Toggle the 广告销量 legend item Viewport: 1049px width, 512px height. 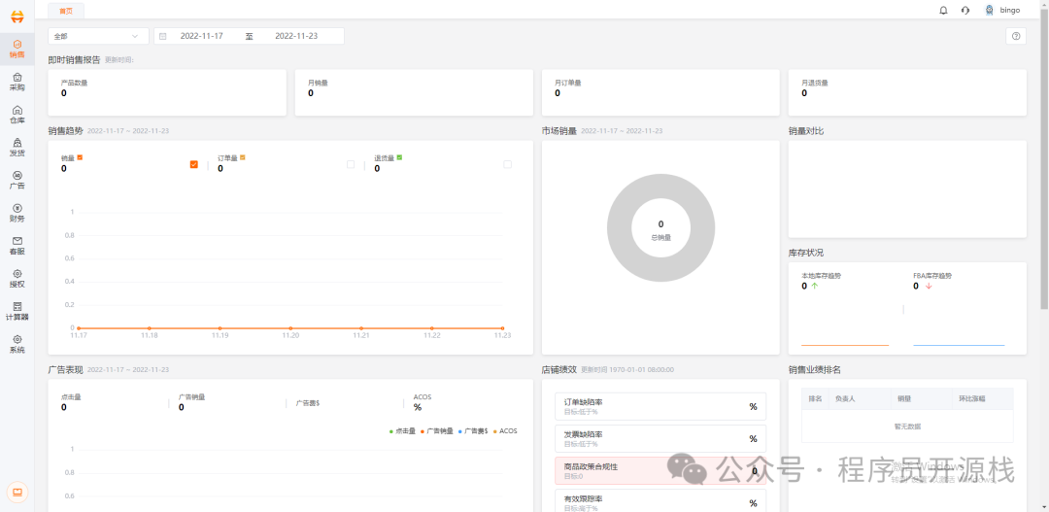click(x=437, y=431)
